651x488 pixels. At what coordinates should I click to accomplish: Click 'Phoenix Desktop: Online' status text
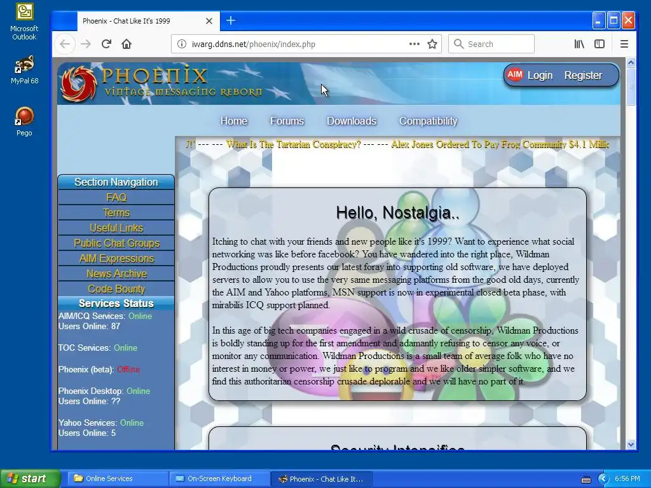click(x=104, y=391)
